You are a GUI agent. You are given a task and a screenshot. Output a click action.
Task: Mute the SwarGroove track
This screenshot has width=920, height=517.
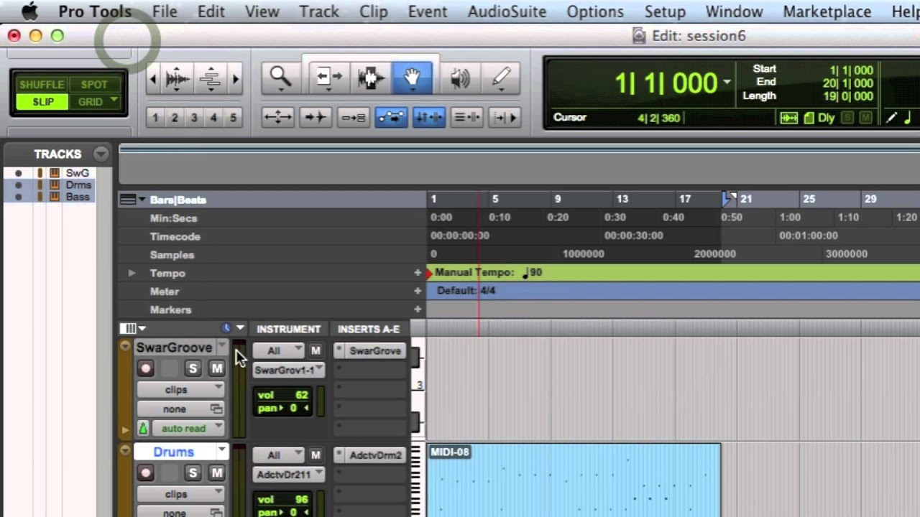tap(216, 368)
